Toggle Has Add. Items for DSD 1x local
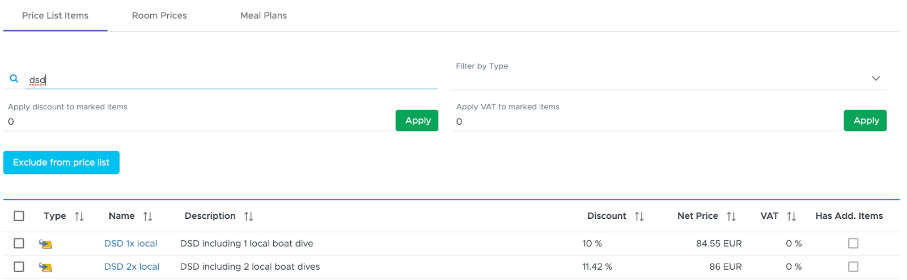 [x=853, y=243]
